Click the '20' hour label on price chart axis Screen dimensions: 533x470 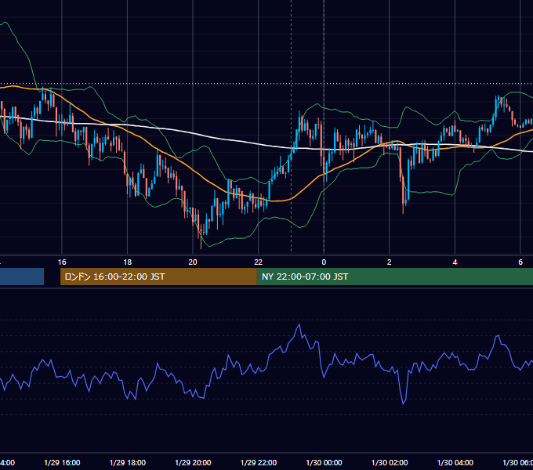(193, 262)
